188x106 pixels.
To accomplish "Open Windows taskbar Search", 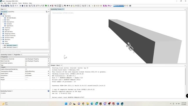I will click(70, 104).
